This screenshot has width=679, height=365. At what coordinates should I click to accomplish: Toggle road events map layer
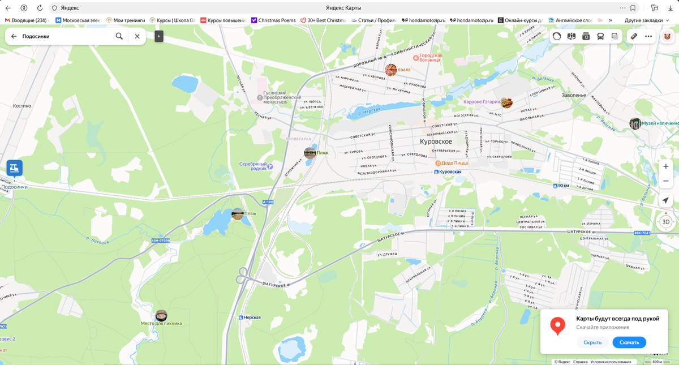[x=571, y=36]
